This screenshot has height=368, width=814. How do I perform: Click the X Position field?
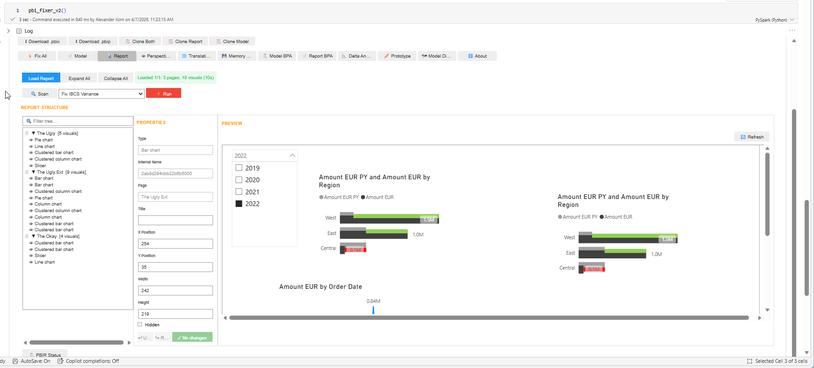point(176,243)
